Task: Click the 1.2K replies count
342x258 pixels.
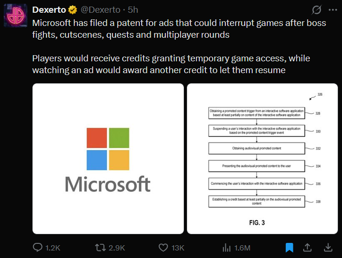Action: 52,248
